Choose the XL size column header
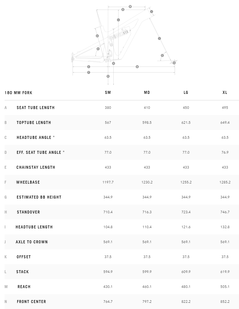This screenshot has height=309, width=239. pyautogui.click(x=225, y=93)
